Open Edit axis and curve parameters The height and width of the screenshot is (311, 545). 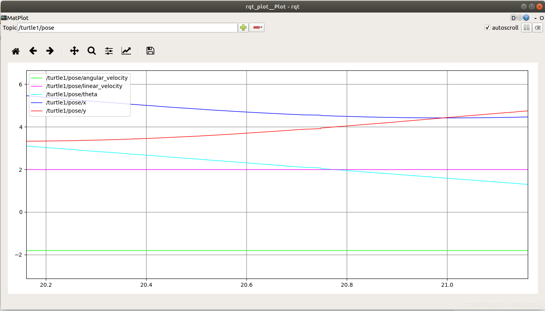tap(126, 51)
